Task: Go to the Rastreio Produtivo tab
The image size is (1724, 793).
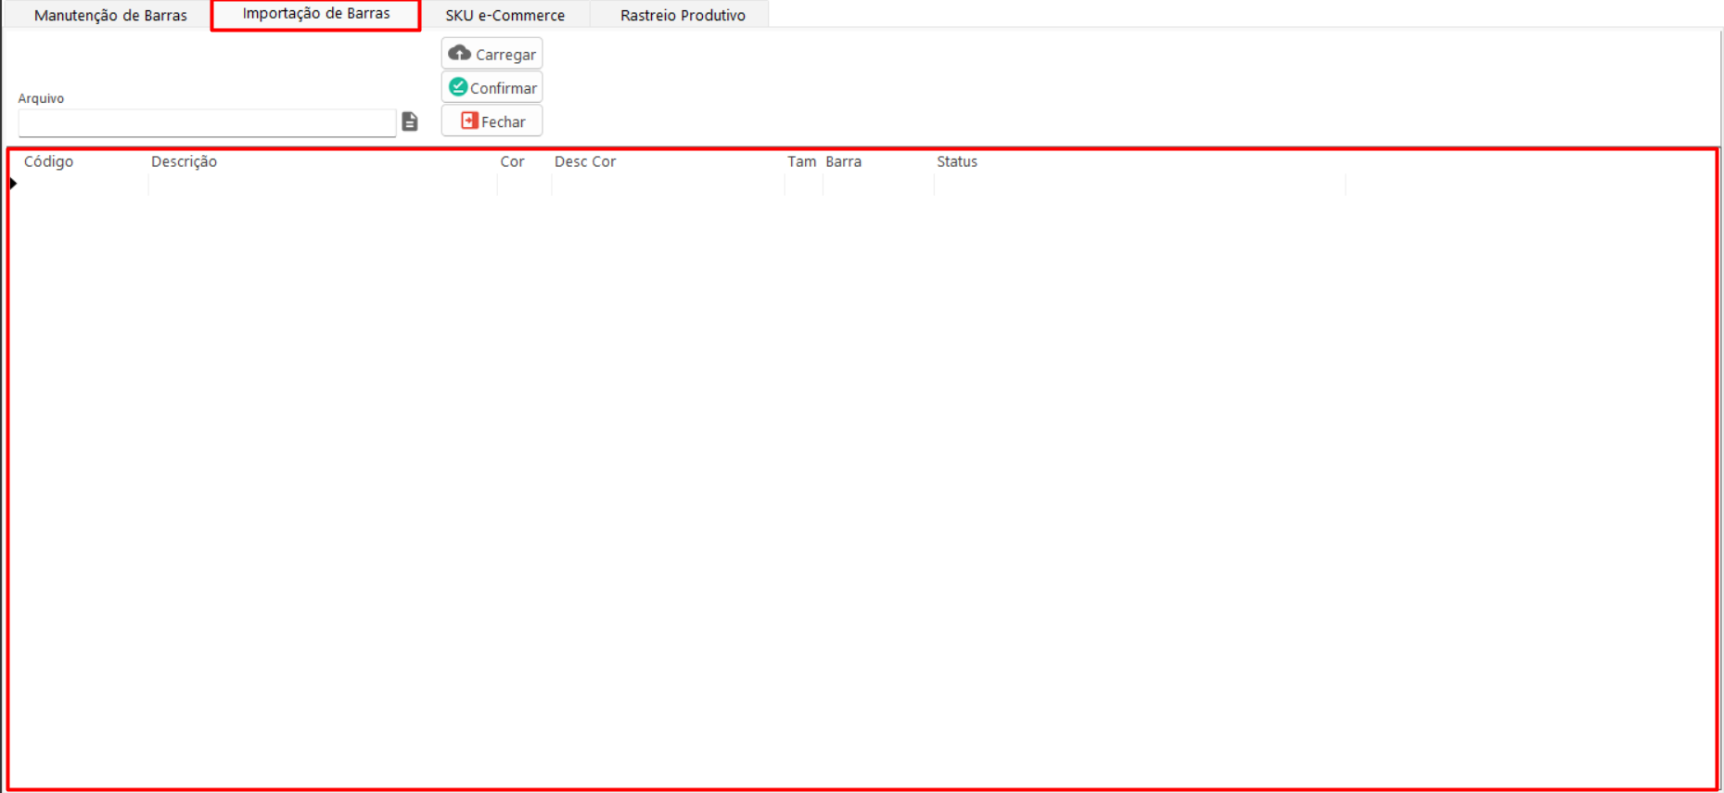Action: [683, 15]
